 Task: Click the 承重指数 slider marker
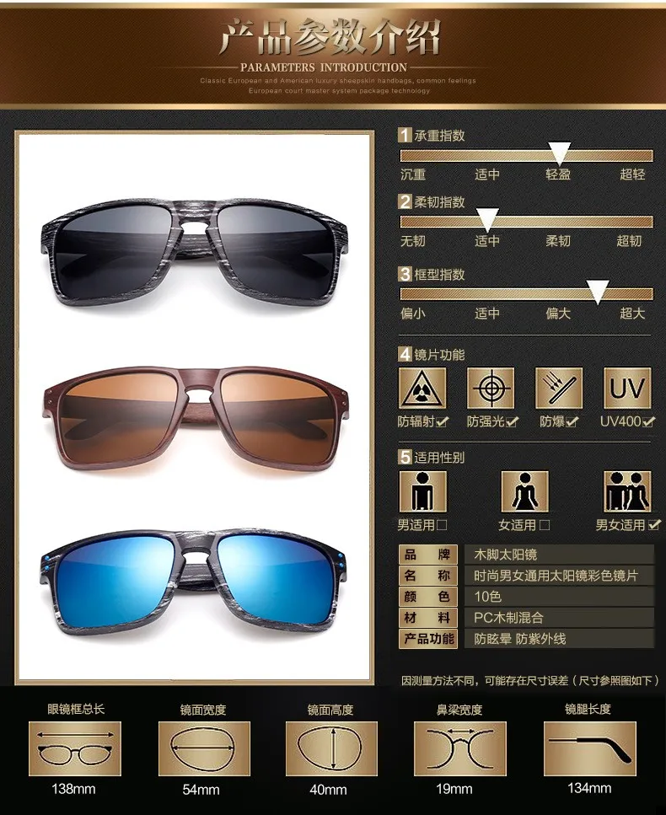[x=560, y=153]
